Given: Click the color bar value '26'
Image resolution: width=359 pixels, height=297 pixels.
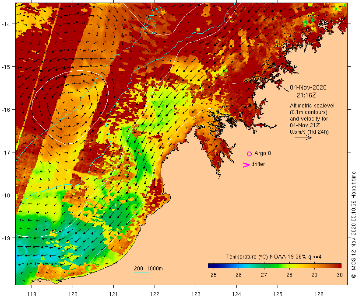Looking at the screenshot, I should [239, 275].
